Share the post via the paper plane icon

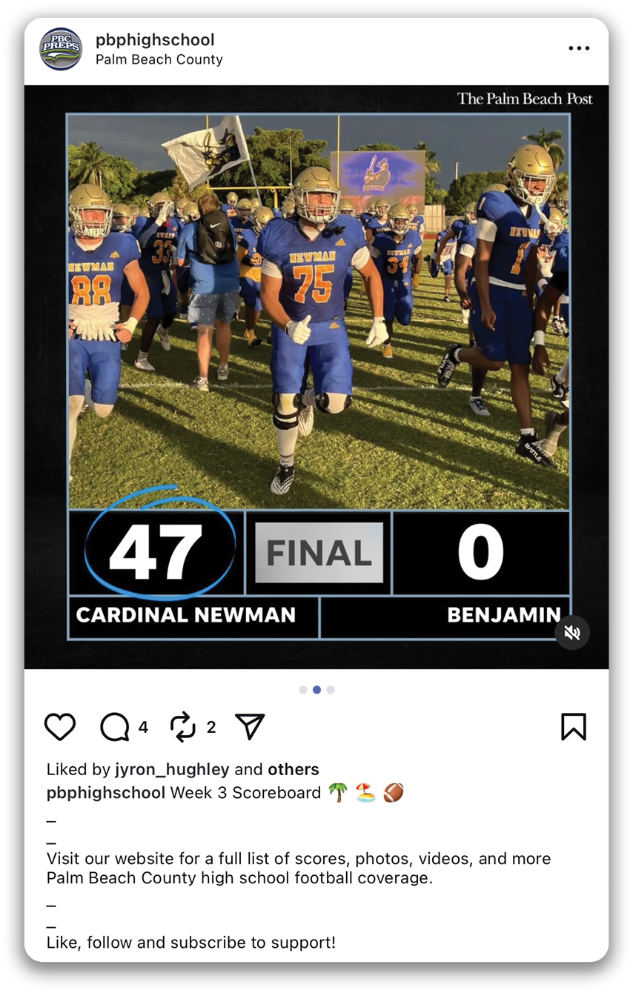250,727
